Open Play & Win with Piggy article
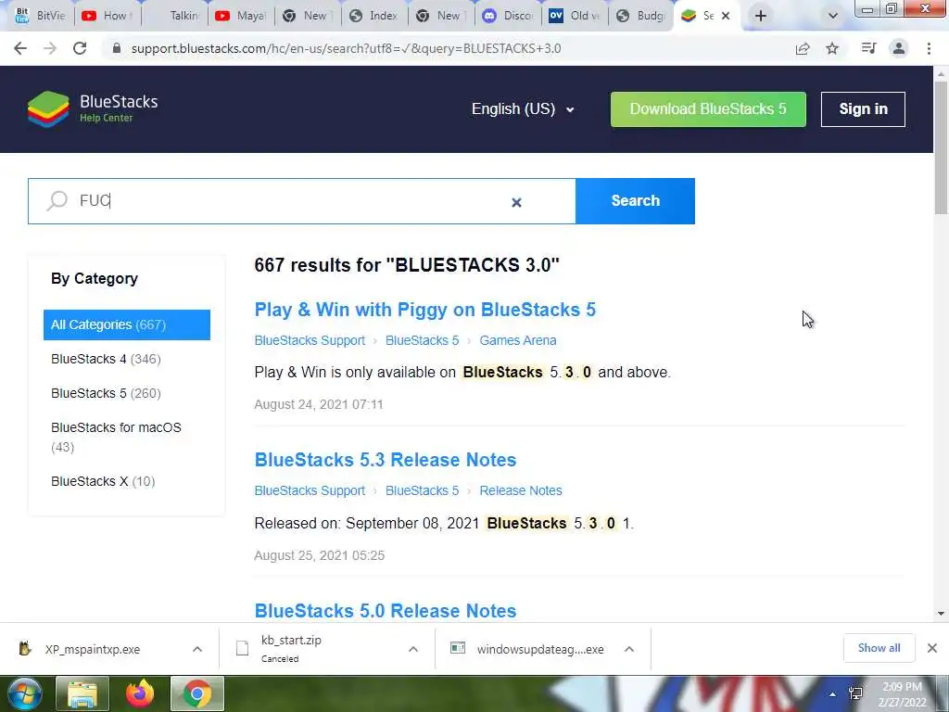This screenshot has height=712, width=949. pos(424,310)
